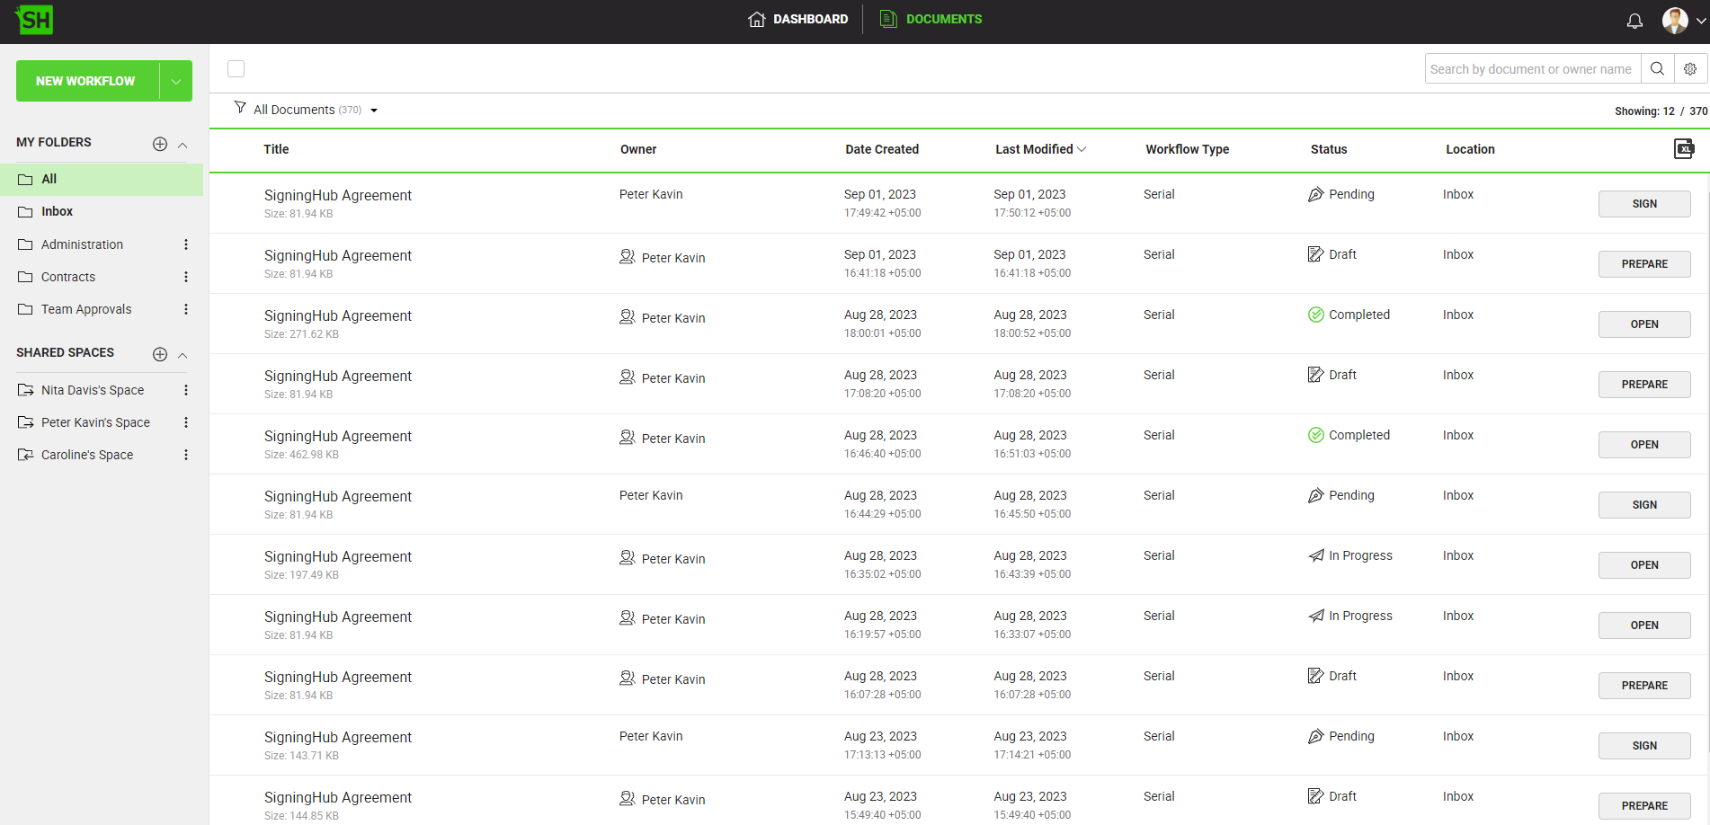Collapse the Shared Spaces section

[x=183, y=355]
